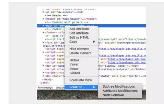Expand the ul nav-access node triangle
This screenshot has height=104, width=164.
[43, 12]
